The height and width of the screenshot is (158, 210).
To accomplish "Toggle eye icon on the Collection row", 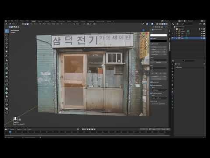I will [202, 29].
